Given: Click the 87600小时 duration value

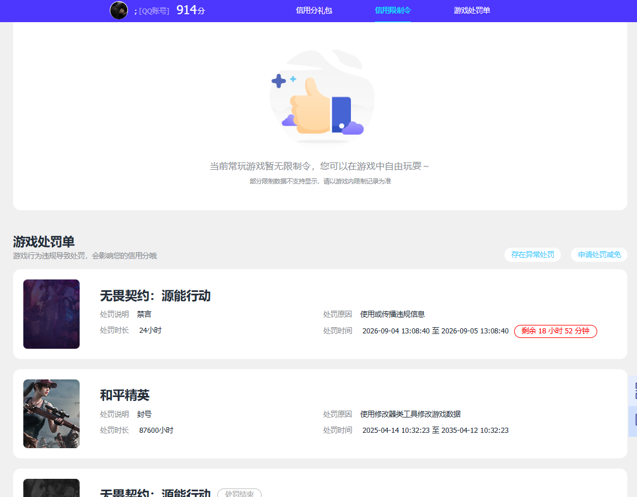Looking at the screenshot, I should pyautogui.click(x=156, y=431).
